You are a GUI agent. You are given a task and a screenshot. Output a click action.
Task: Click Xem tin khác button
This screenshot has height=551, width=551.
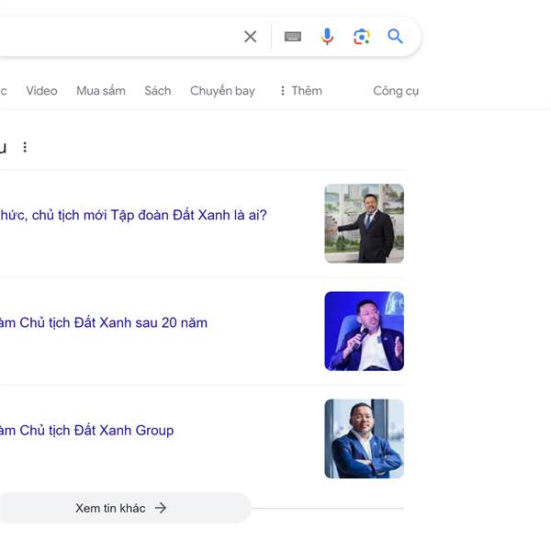(126, 508)
